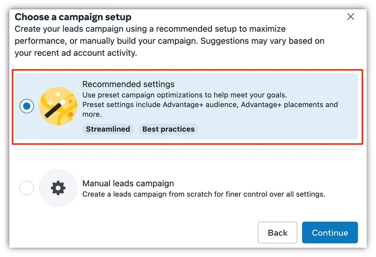The image size is (376, 257).
Task: Click the 'your recent ad account activity' line
Action: coord(76,53)
